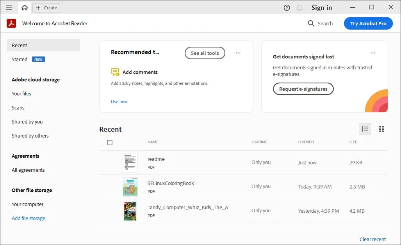The height and width of the screenshot is (245, 401).
Task: Click the SIZE column header
Action: (x=353, y=142)
